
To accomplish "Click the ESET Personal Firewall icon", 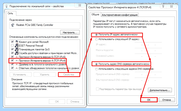I will [17, 46].
